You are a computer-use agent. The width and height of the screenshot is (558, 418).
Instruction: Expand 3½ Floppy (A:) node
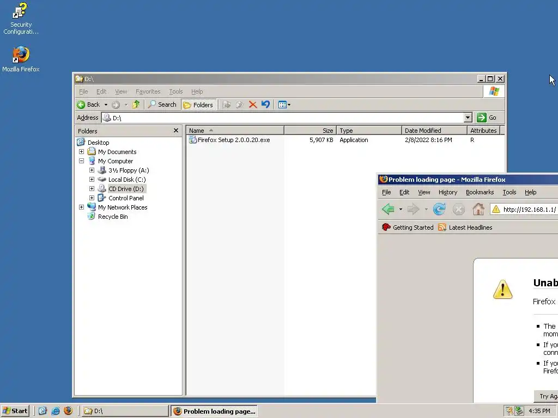pyautogui.click(x=92, y=170)
